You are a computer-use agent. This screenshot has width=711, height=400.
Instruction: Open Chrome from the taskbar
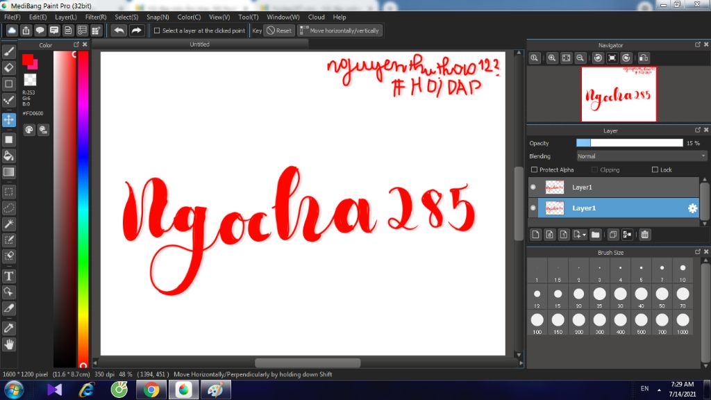[151, 390]
